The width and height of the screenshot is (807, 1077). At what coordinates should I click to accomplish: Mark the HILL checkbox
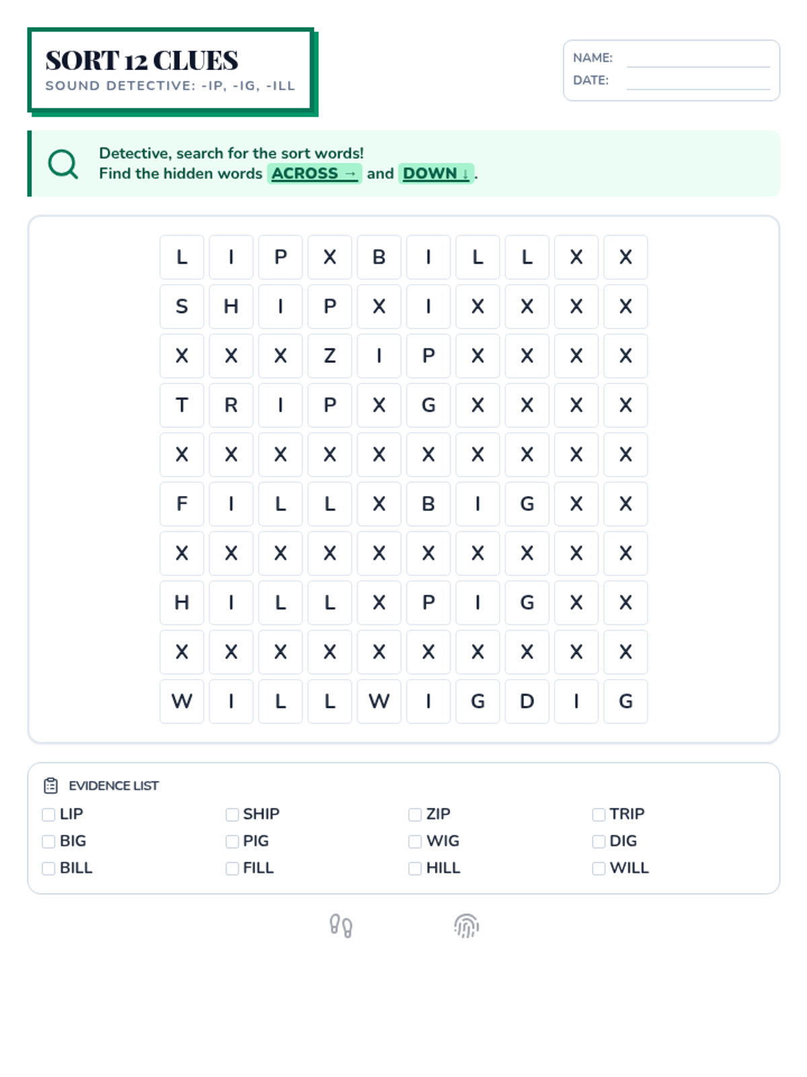pyautogui.click(x=415, y=868)
